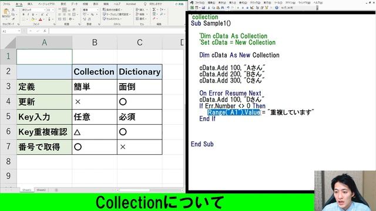Viewport: 376px width, 211px height.
Task: Open Cell Styles dropdown
Action: (112, 19)
